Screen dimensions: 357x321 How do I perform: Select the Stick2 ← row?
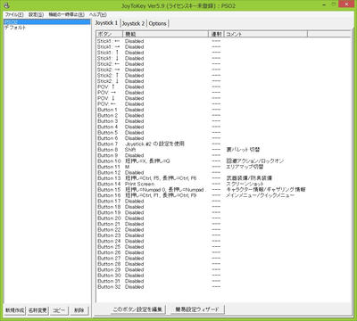click(x=223, y=64)
